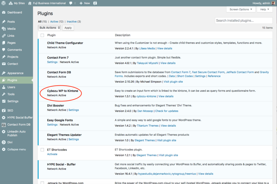This screenshot has width=277, height=184.
Task: Click the Search installed plugins field
Action: point(244,21)
